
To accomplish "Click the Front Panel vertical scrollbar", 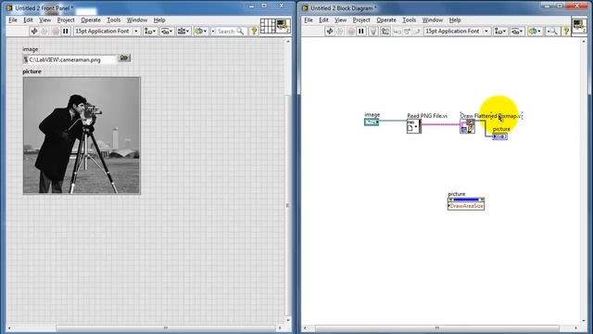I will [x=287, y=205].
